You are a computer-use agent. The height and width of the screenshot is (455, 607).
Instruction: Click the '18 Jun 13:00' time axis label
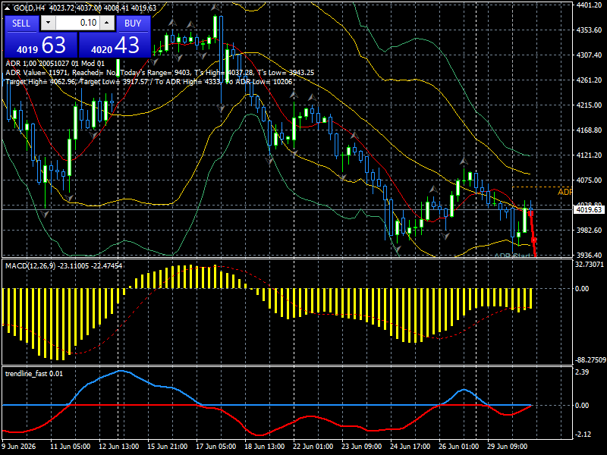[x=265, y=447]
